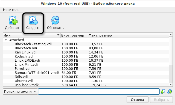Click the 9,21 ГБ actual size value
The width and height of the screenshot is (175, 105).
[x=95, y=64]
